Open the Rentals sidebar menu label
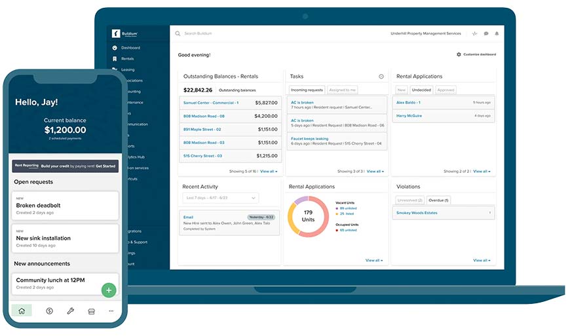The height and width of the screenshot is (336, 568). point(128,59)
